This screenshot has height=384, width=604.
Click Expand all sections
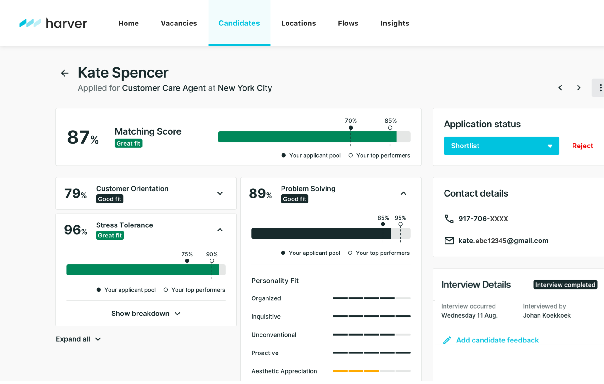pyautogui.click(x=78, y=339)
